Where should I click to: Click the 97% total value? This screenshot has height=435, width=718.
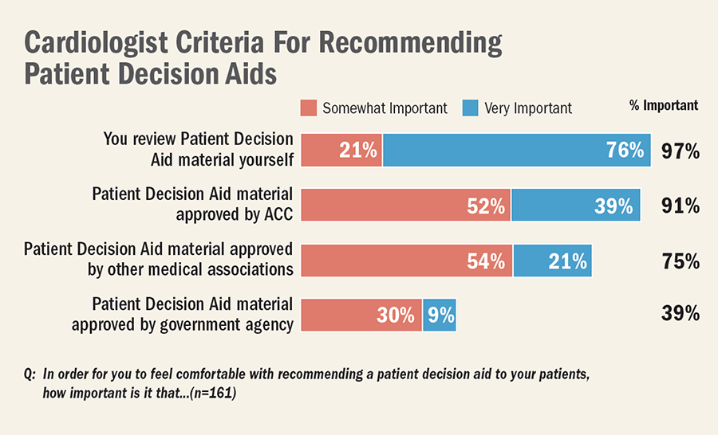pos(681,150)
